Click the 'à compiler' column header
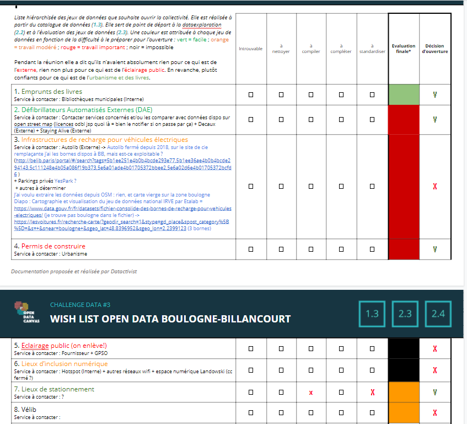The image size is (467, 424). coord(310,49)
